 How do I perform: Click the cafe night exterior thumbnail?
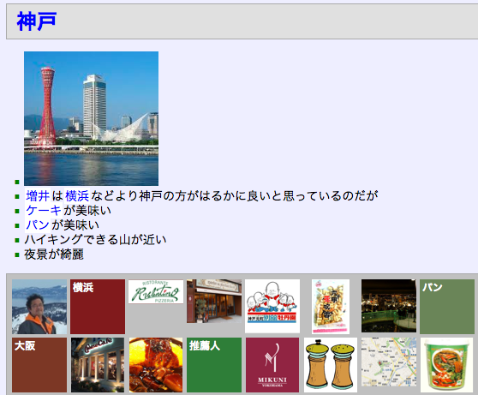tap(98, 365)
